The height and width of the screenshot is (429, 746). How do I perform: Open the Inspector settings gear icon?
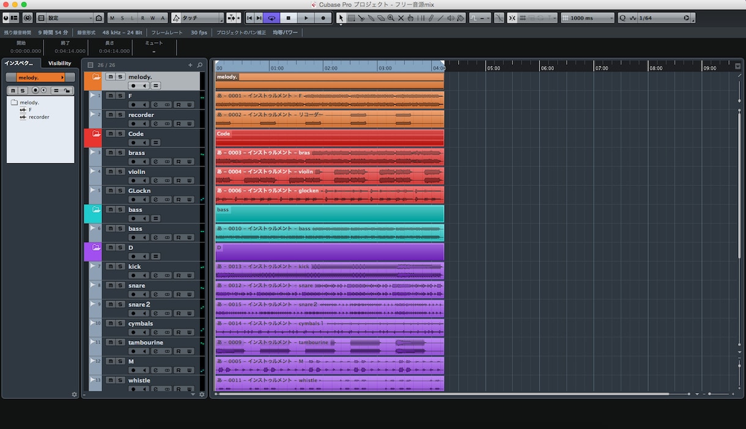[x=75, y=394]
